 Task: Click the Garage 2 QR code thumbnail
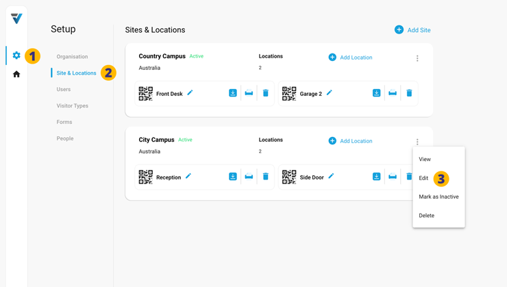pyautogui.click(x=289, y=93)
